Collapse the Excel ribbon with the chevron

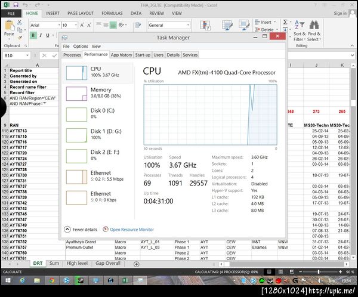[352, 46]
